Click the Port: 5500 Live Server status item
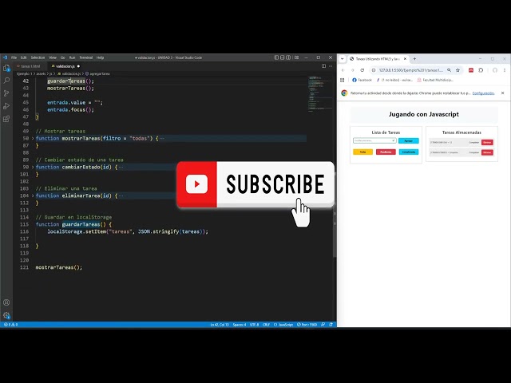 307,325
